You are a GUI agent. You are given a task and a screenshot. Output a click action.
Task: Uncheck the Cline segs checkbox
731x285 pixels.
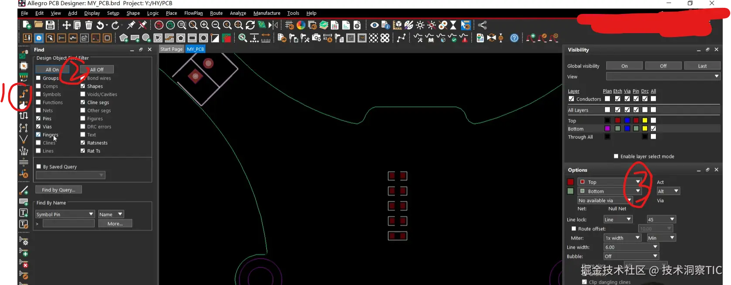[x=83, y=102]
